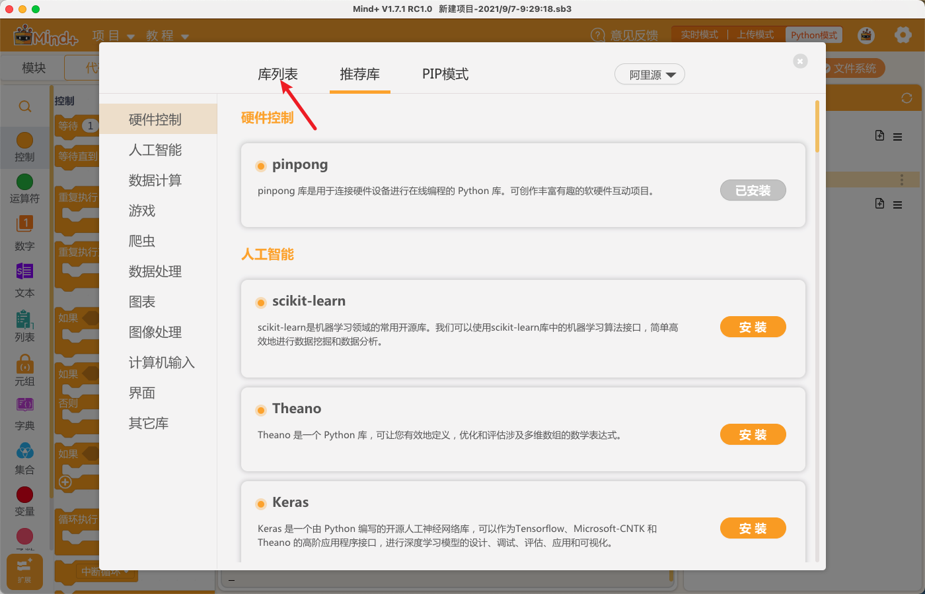Click the pinpong library title
The image size is (925, 594).
coord(300,164)
